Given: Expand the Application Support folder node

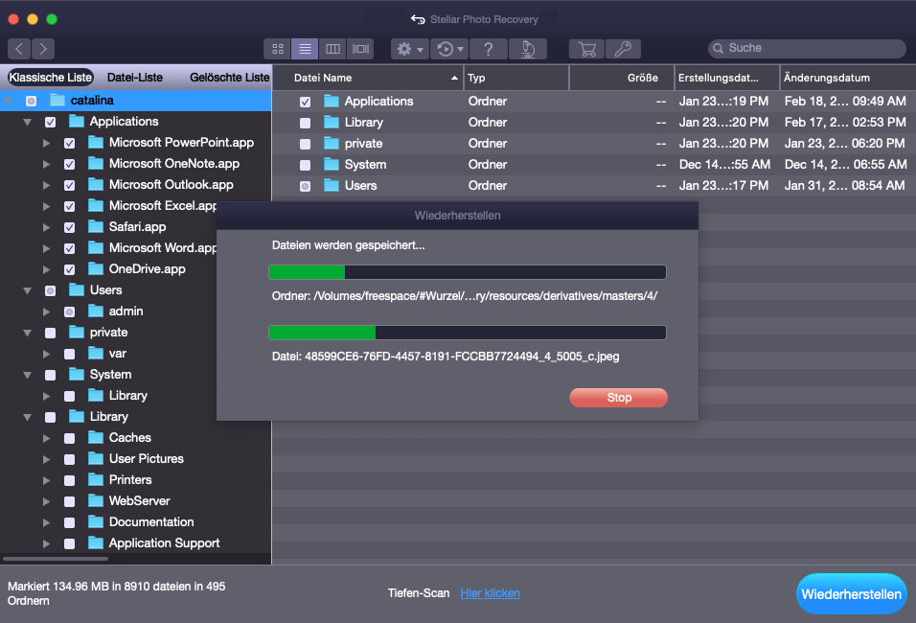Looking at the screenshot, I should pyautogui.click(x=46, y=543).
